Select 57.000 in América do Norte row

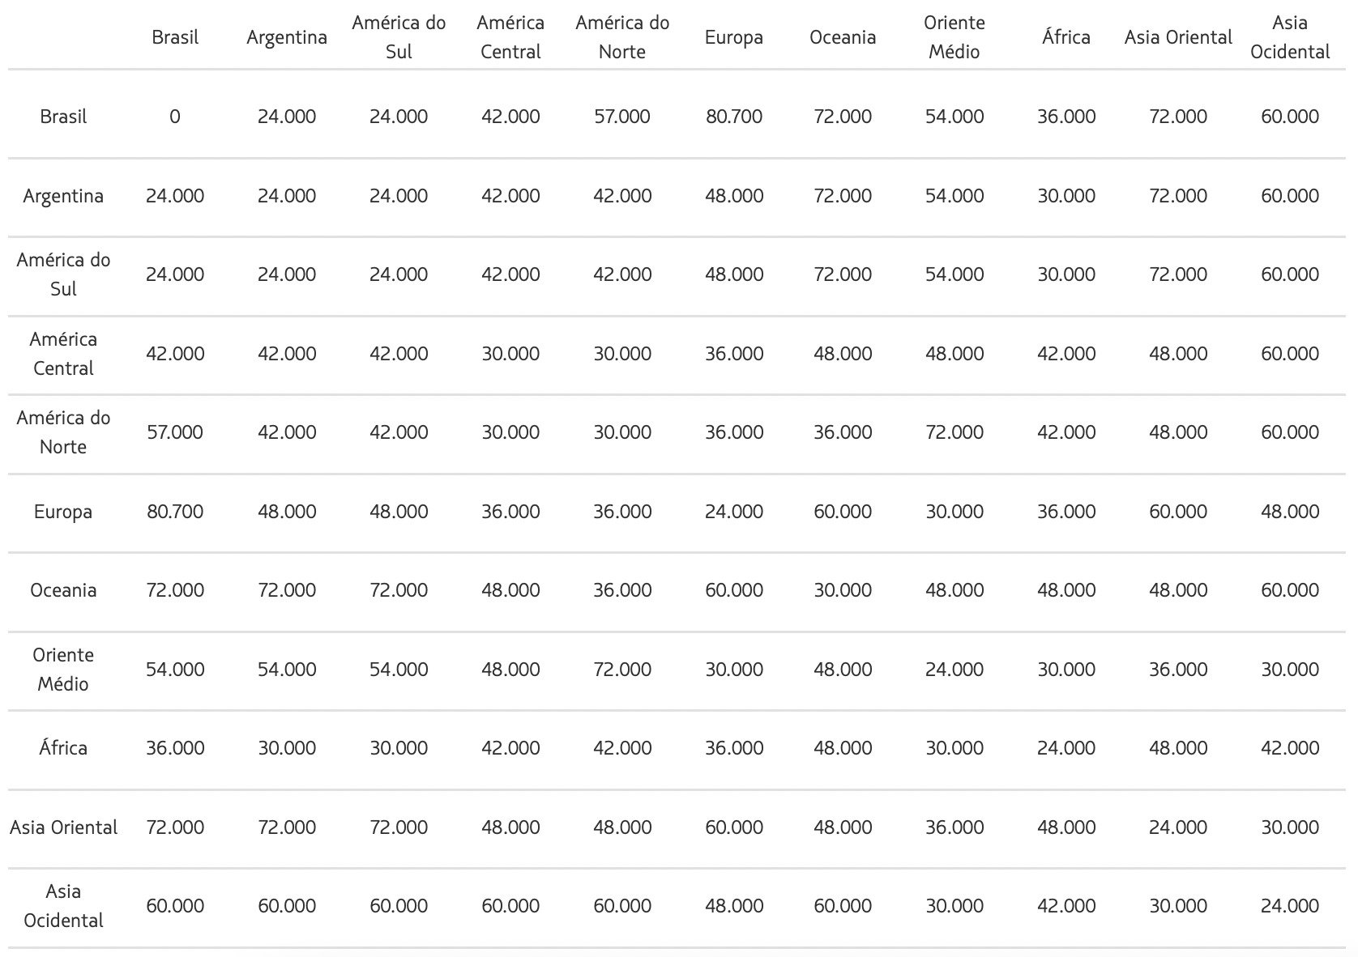(174, 432)
